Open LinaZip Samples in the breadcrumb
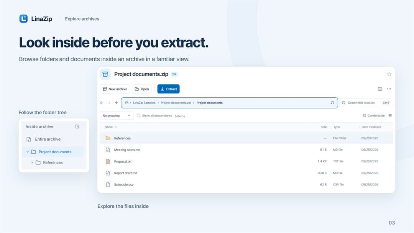The image size is (414, 233). tap(144, 103)
